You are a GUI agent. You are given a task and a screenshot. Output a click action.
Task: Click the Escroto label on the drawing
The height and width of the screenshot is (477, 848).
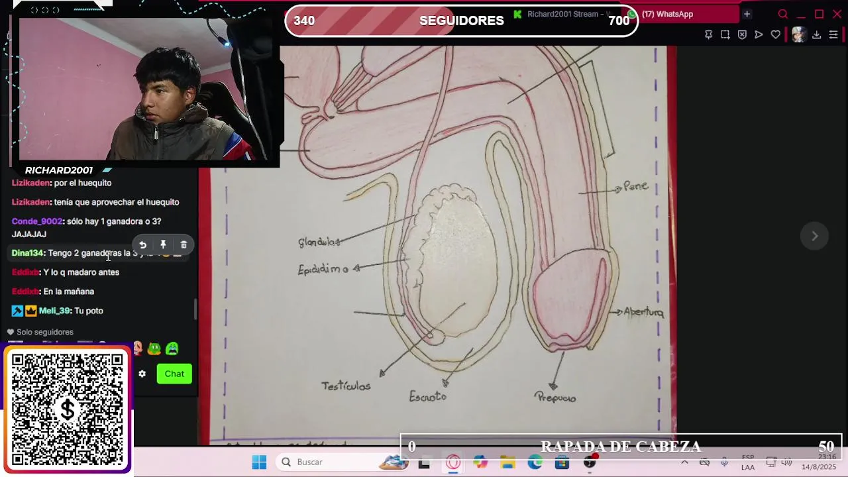[x=427, y=397]
